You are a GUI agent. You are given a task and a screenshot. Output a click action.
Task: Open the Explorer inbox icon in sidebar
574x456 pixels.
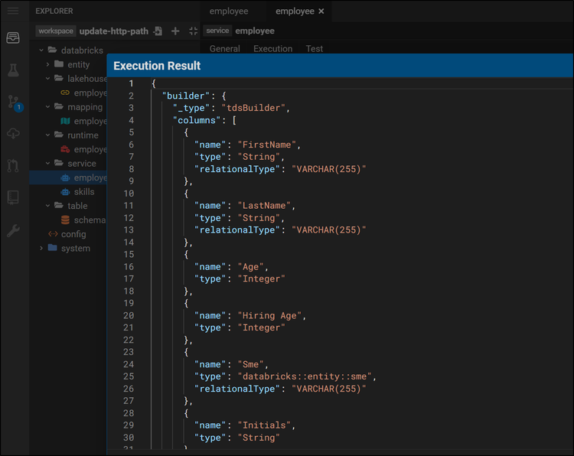point(13,38)
